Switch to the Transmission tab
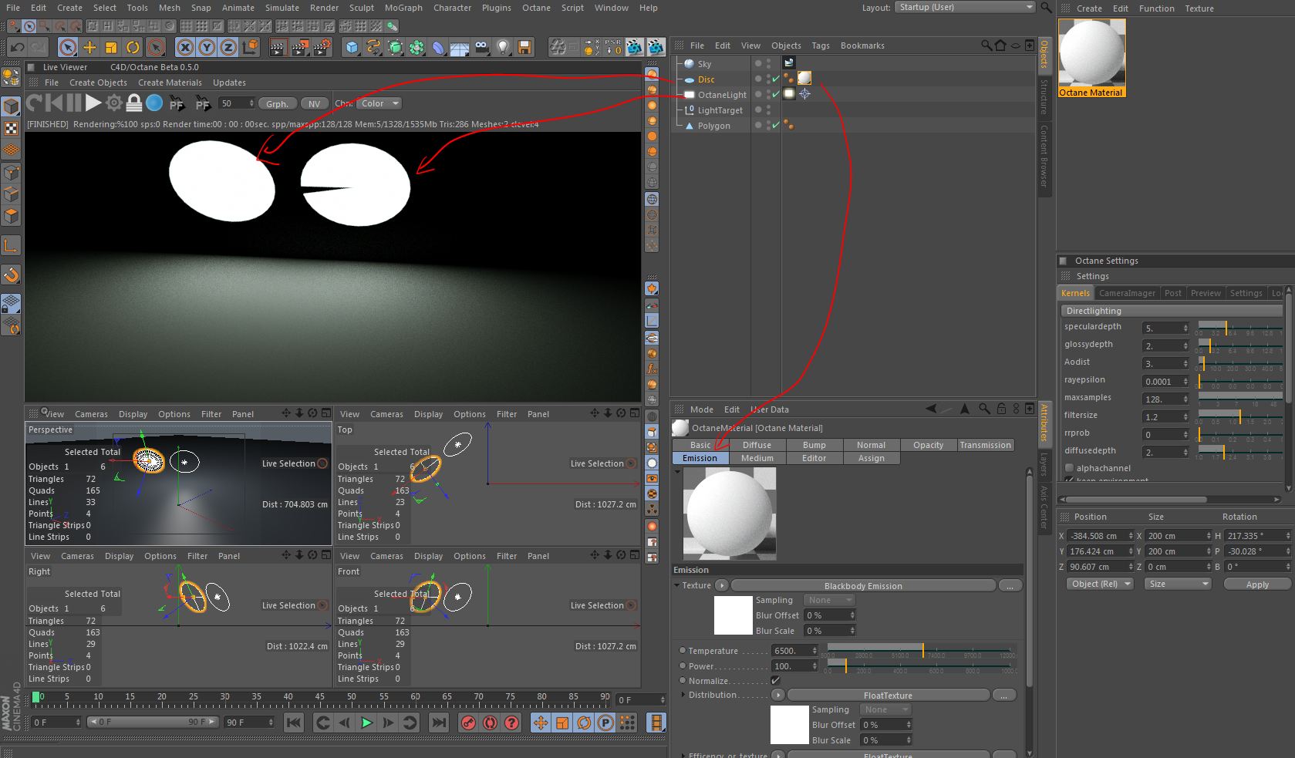1295x758 pixels. [985, 445]
